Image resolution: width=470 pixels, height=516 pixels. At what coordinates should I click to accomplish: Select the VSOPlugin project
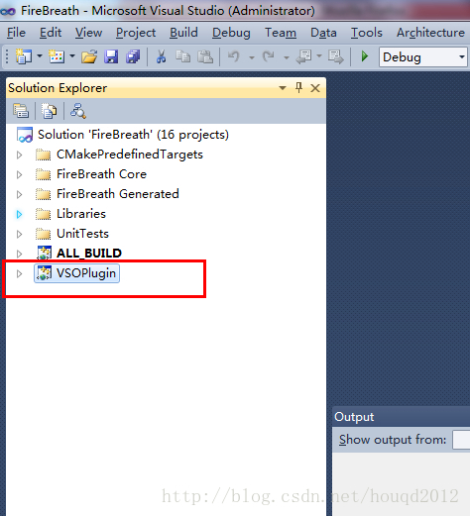tap(86, 273)
